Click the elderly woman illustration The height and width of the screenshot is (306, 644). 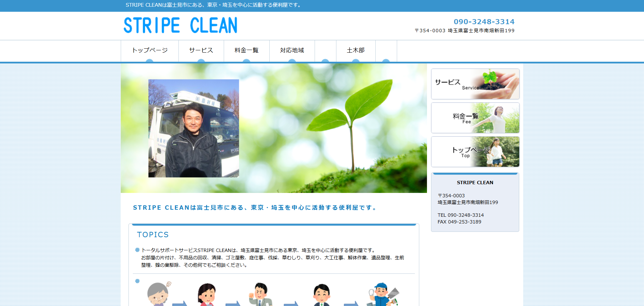(159, 294)
